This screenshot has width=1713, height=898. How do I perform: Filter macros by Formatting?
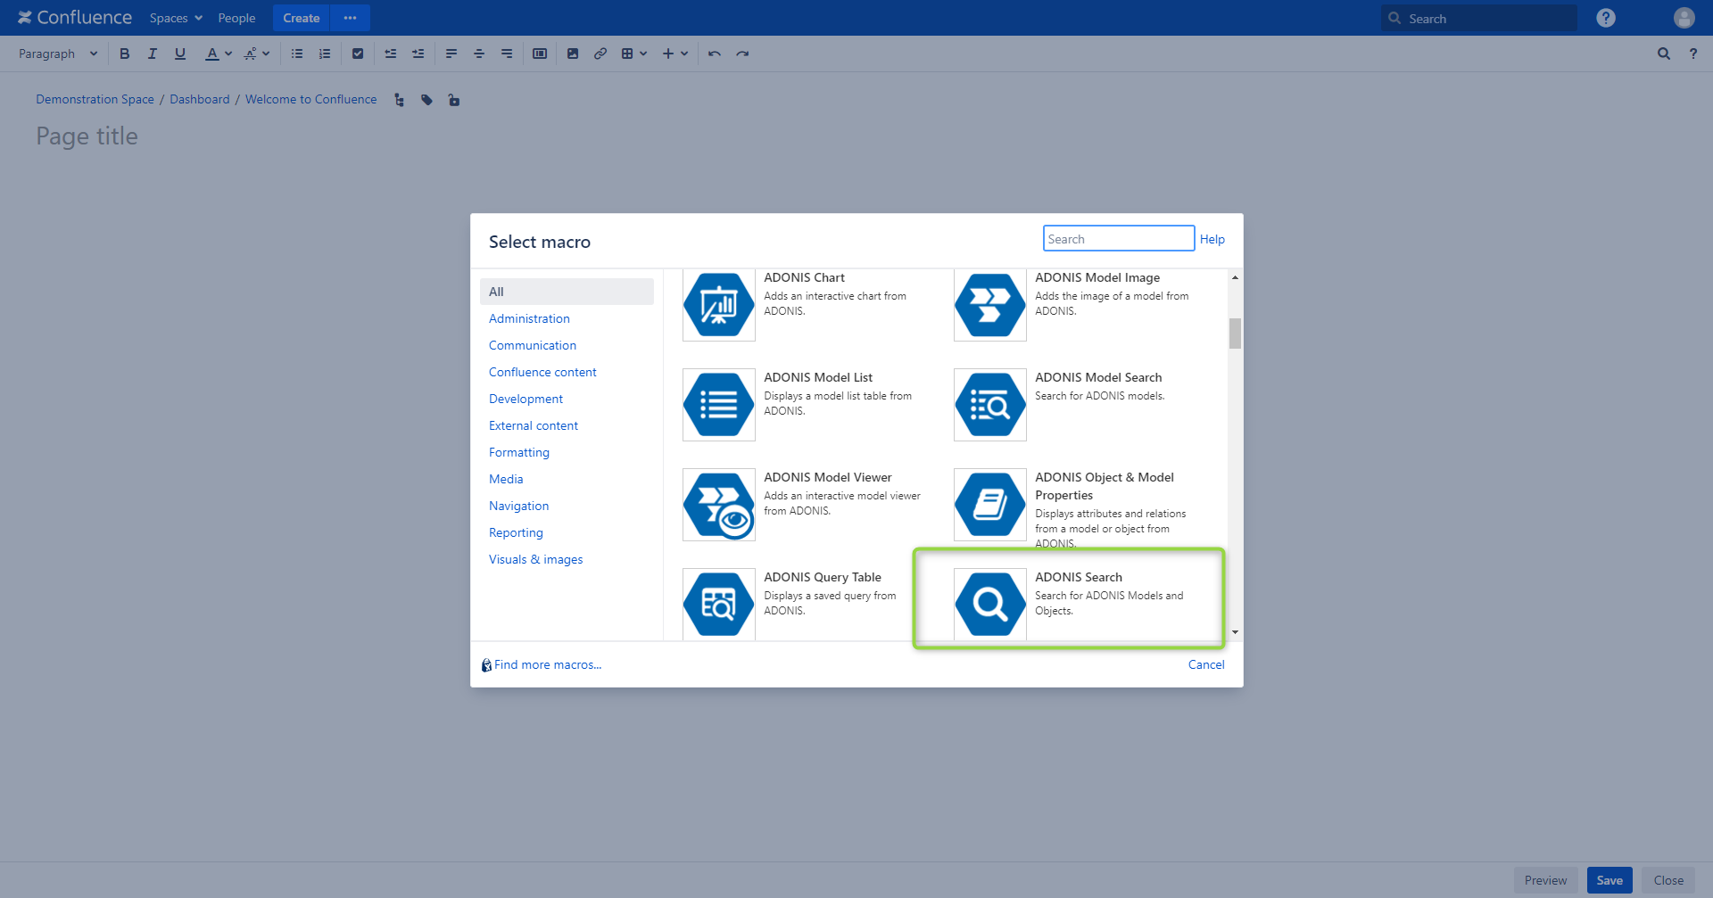tap(519, 452)
